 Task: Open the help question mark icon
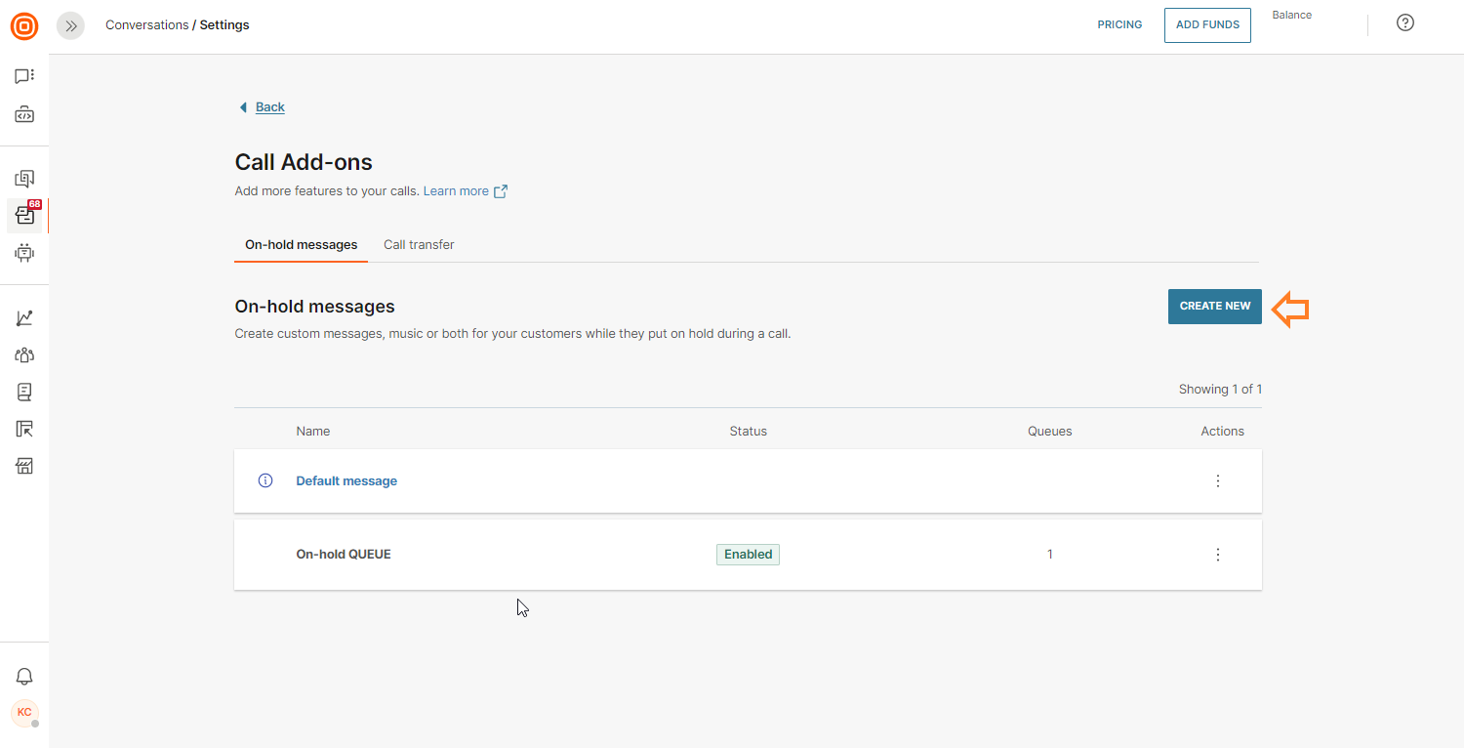[x=1405, y=23]
